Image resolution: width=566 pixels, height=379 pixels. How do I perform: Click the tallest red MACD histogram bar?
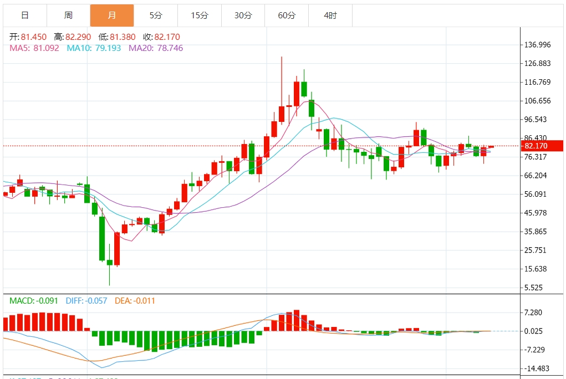coord(297,320)
